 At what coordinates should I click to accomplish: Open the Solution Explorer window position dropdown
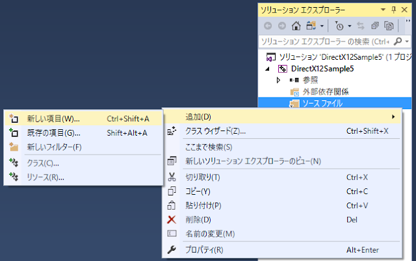point(383,10)
